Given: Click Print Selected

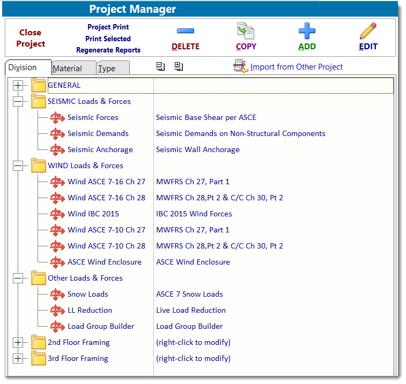Looking at the screenshot, I should point(108,39).
